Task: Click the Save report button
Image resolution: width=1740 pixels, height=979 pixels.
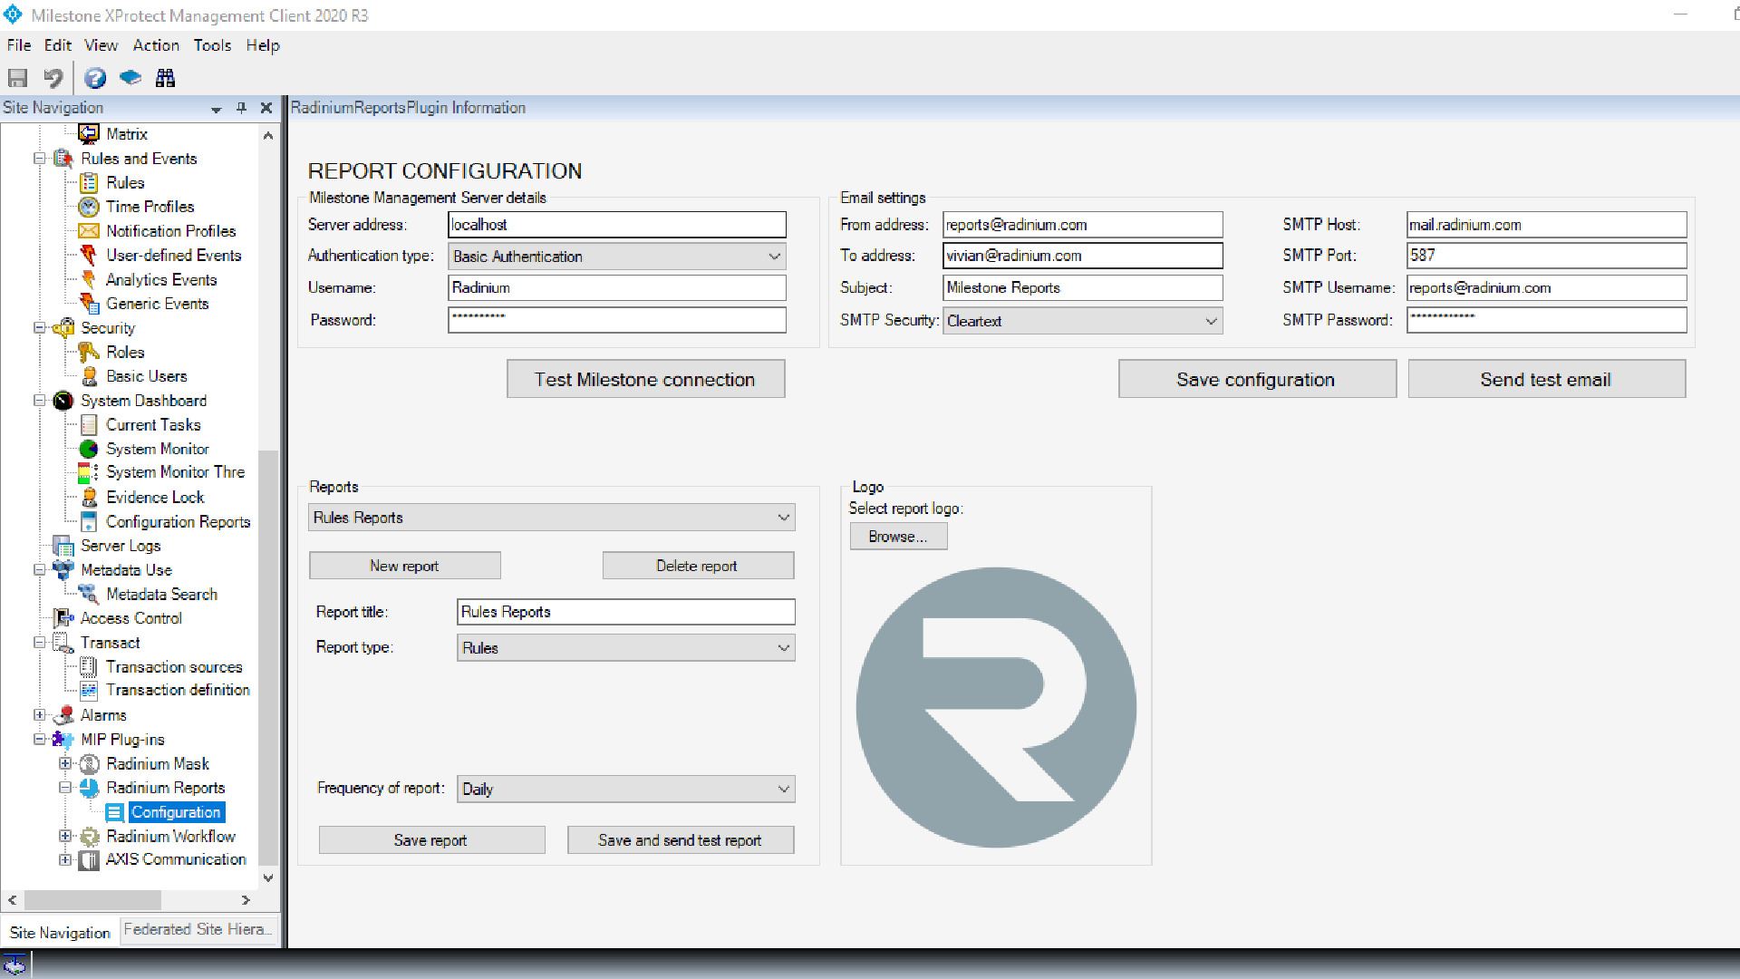Action: tap(431, 840)
